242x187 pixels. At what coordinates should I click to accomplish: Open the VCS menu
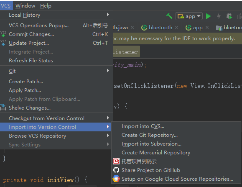(x=6, y=6)
